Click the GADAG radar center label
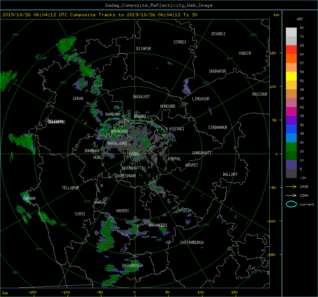 tap(134, 154)
